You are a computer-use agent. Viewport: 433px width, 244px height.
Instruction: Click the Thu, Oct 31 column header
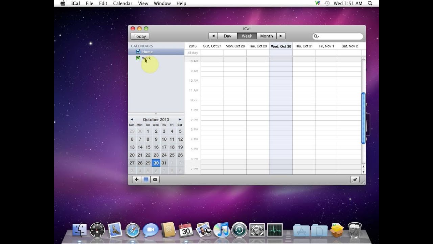click(304, 46)
